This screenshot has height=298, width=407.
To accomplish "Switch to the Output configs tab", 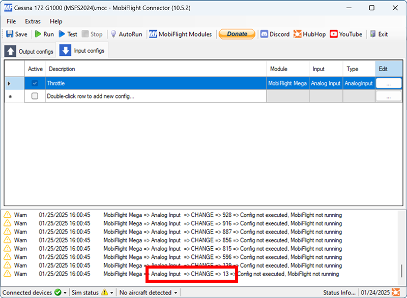I will point(28,51).
